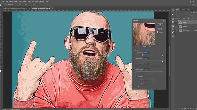The height and width of the screenshot is (110, 197).
Task: Open the Window menu
Action: [x=42, y=1]
